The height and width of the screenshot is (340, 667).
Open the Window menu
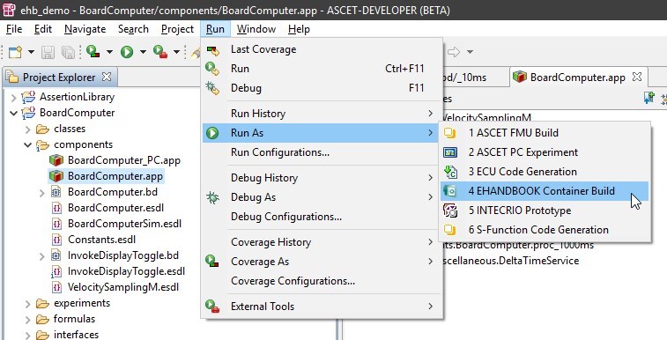pyautogui.click(x=256, y=29)
